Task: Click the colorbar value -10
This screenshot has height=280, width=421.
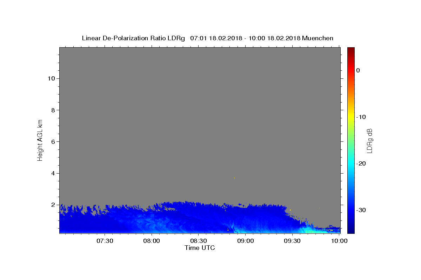Action: (361, 117)
